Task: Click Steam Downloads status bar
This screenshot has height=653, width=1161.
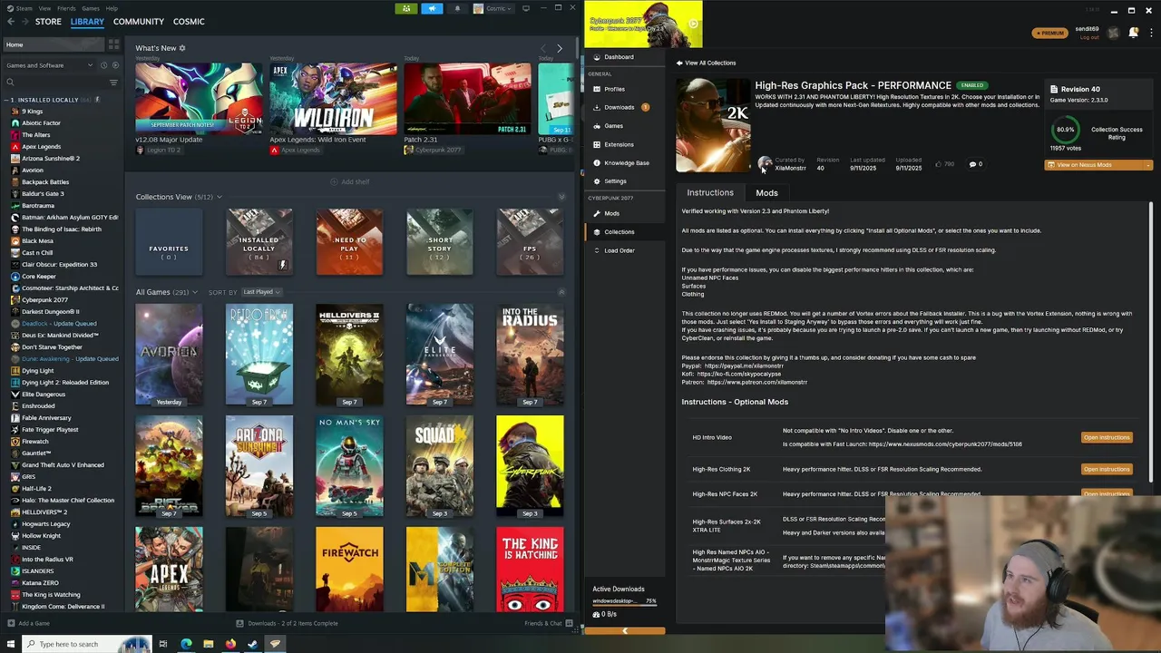Action: (288, 623)
